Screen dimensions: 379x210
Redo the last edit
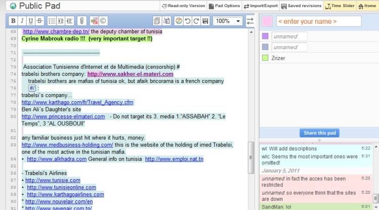tap(196, 21)
